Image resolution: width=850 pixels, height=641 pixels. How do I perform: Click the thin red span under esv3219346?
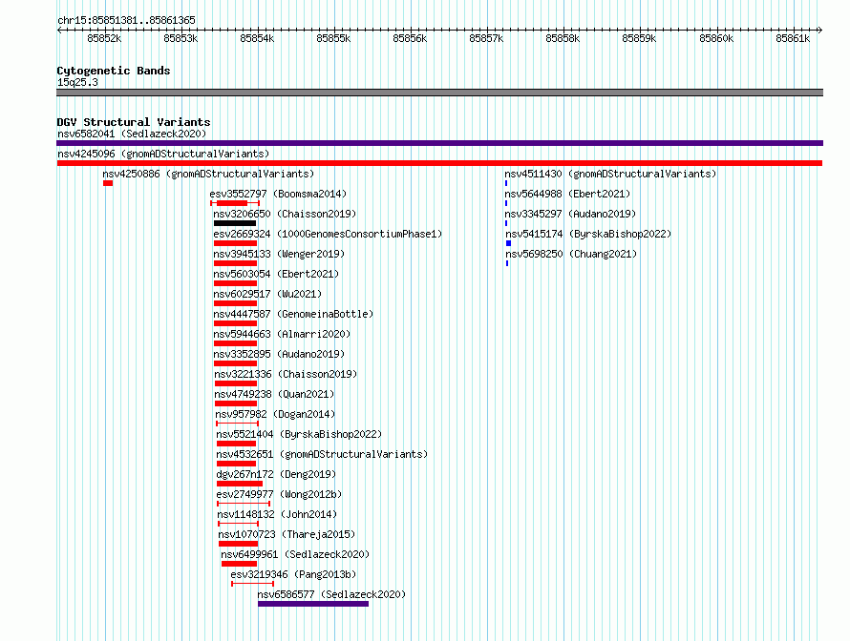[x=253, y=584]
